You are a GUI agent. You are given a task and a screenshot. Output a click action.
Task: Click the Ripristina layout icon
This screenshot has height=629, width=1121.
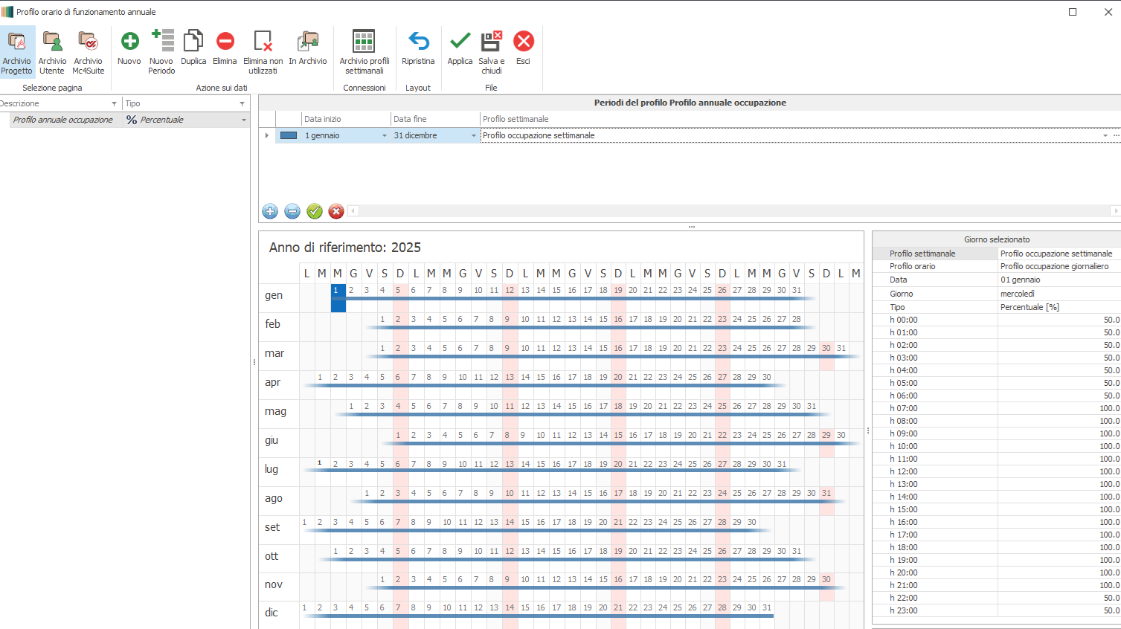[x=418, y=42]
